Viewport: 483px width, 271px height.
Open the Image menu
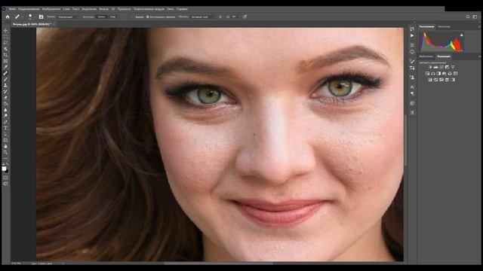click(x=51, y=9)
